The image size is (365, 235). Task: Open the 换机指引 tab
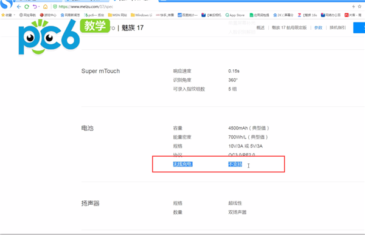338,28
